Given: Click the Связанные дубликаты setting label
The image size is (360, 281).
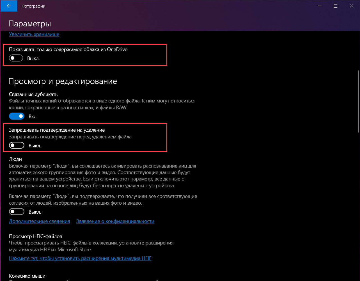Looking at the screenshot, I should [x=34, y=94].
